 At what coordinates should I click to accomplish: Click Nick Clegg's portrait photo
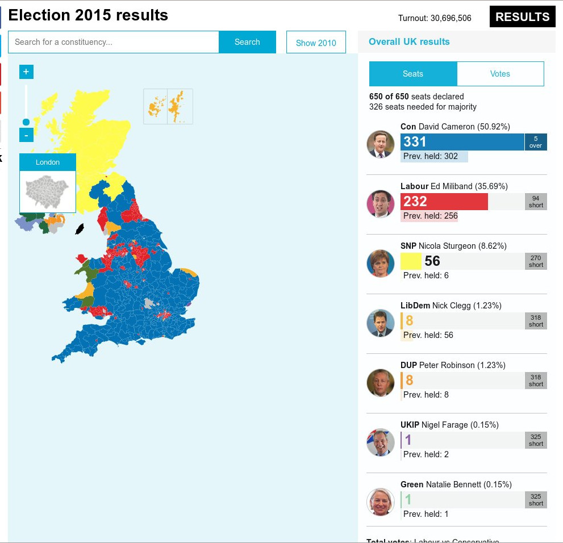[x=381, y=323]
